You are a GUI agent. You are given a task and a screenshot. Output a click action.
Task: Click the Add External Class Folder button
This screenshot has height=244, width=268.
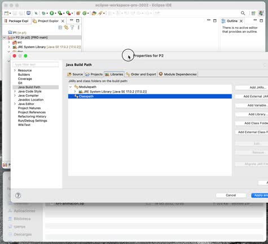[252, 132]
